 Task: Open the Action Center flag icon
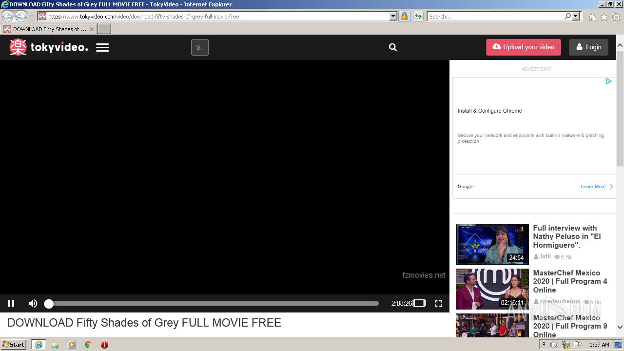pyautogui.click(x=578, y=345)
